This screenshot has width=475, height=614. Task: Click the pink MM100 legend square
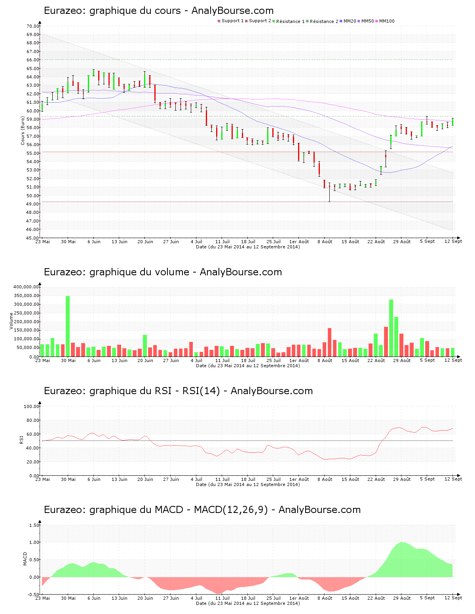[376, 21]
